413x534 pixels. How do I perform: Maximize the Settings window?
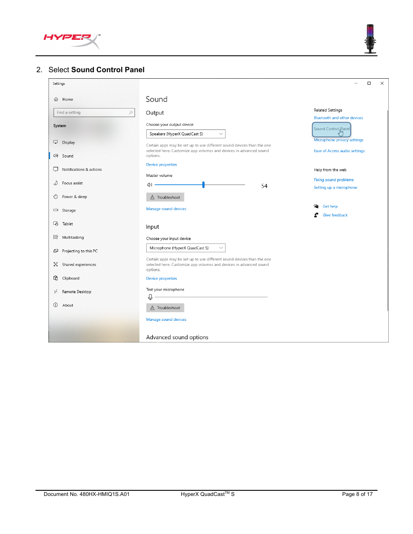pyautogui.click(x=369, y=83)
